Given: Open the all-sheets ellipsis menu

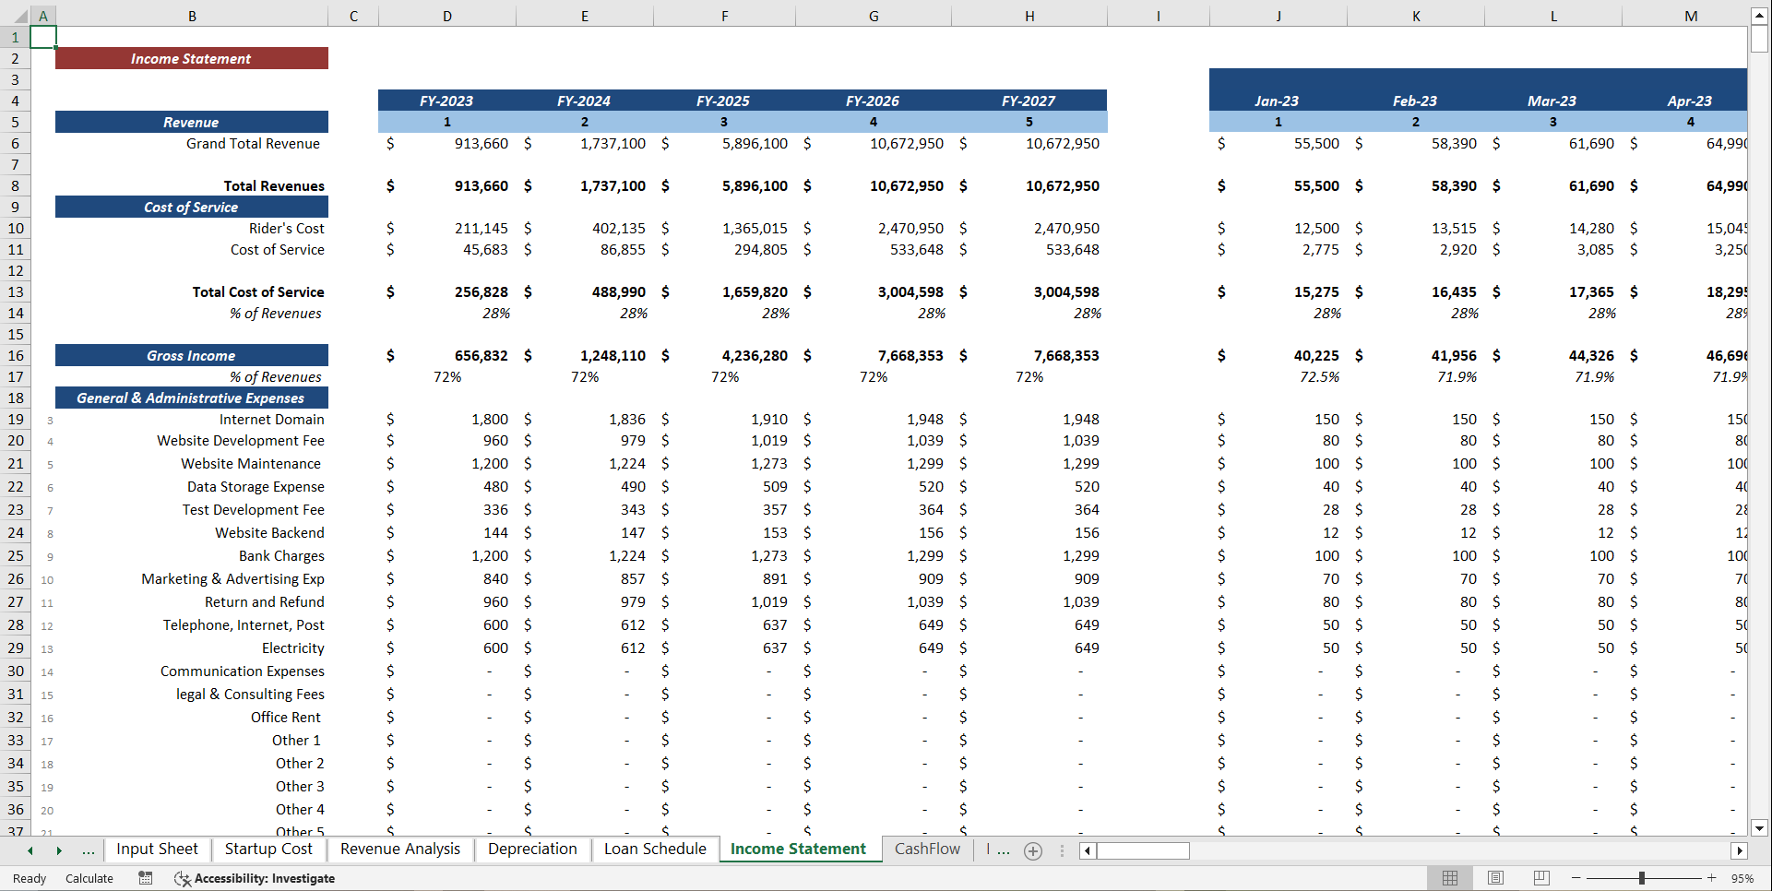Looking at the screenshot, I should coord(89,850).
